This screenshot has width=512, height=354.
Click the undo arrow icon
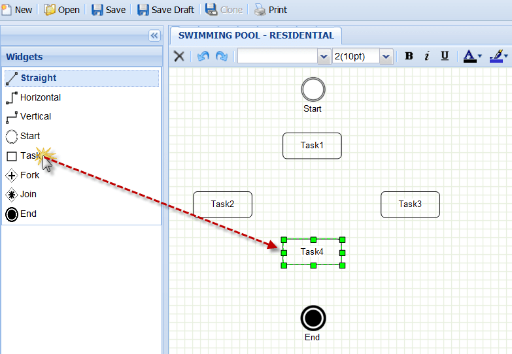[203, 56]
